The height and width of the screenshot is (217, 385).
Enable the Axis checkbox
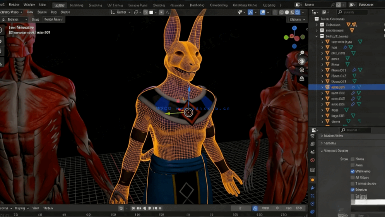pyautogui.click(x=352, y=165)
